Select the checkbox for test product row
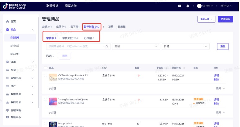240x127 pixels. pos(46,124)
